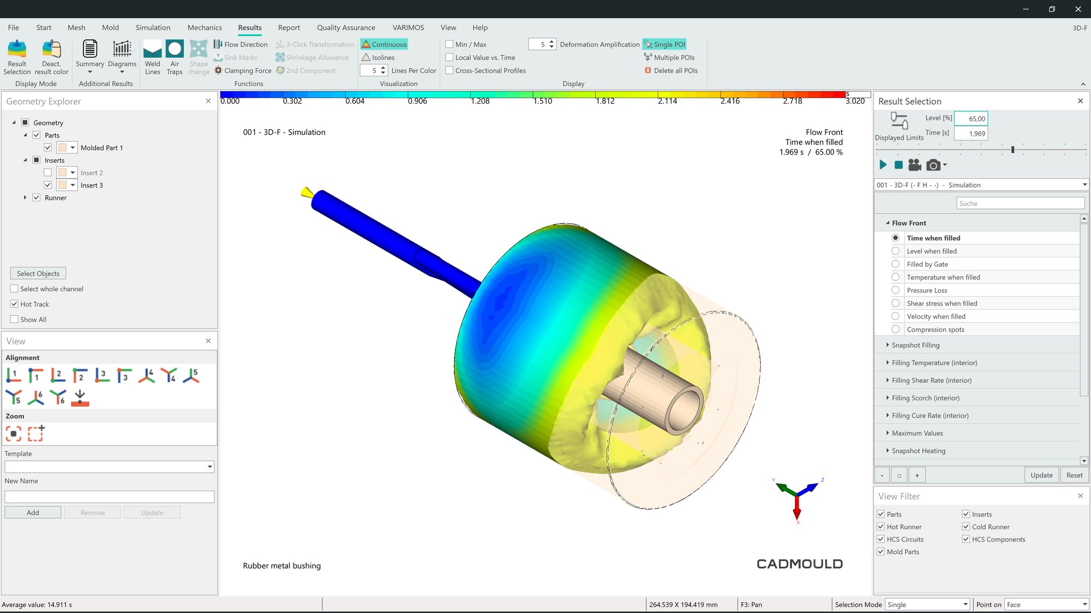Click the Weld Lines icon
This screenshot has height=613, width=1091.
152,50
